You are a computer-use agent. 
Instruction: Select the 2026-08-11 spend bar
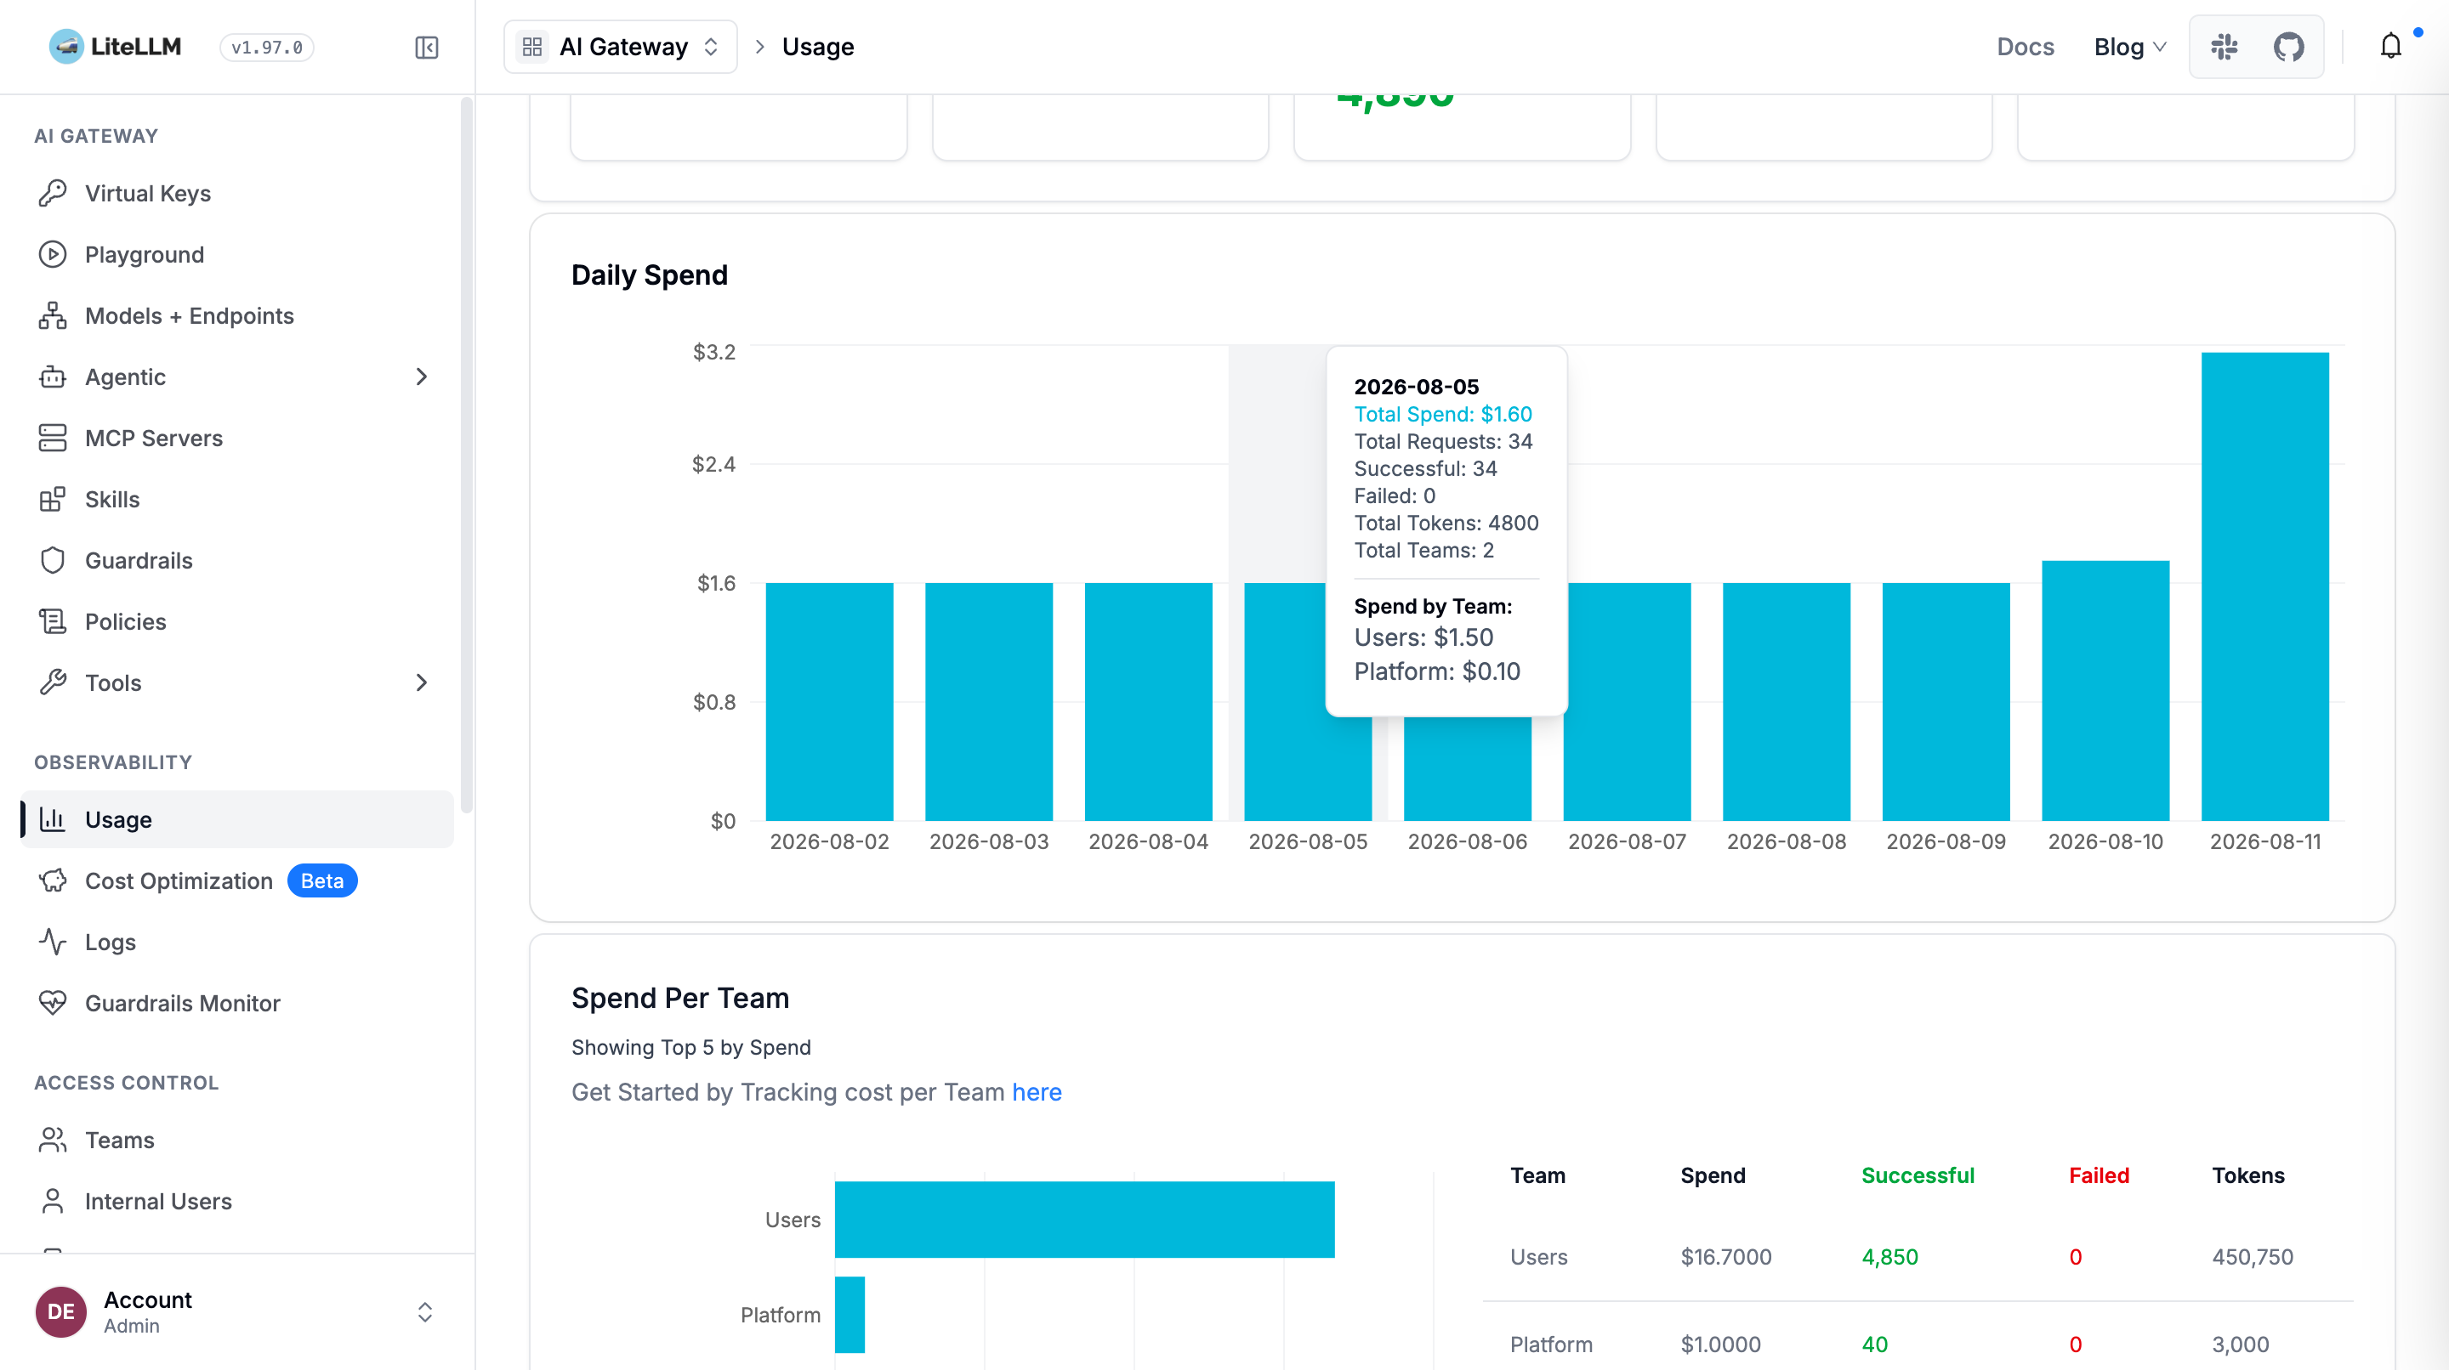coord(2264,586)
